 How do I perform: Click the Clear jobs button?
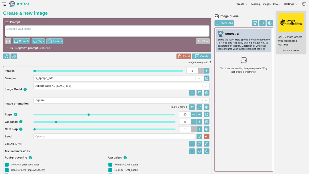pyautogui.click(x=224, y=23)
